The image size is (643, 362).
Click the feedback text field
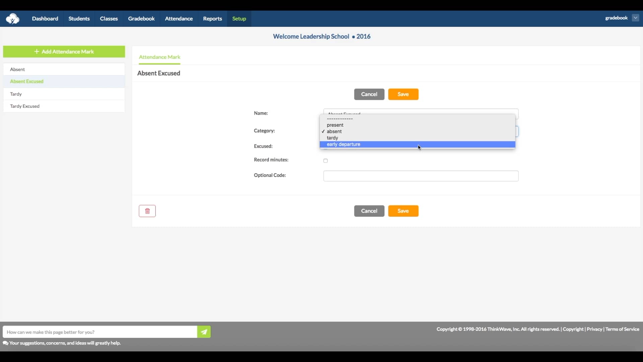100,331
